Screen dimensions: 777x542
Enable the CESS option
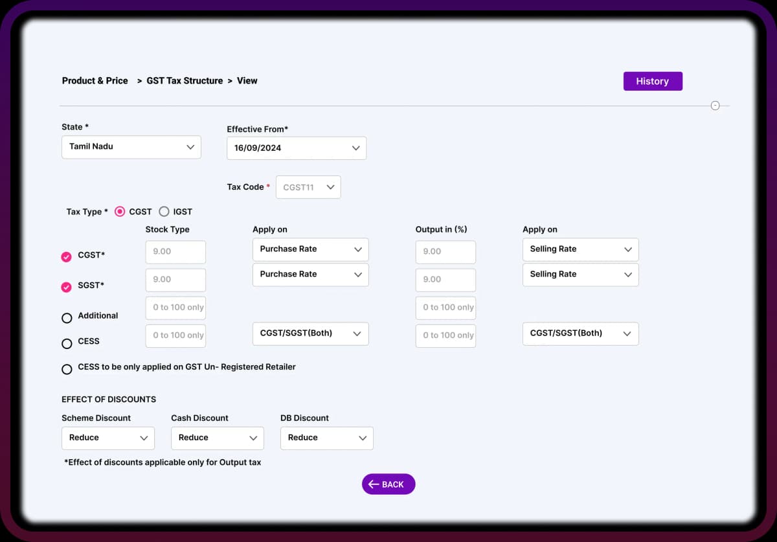67,344
